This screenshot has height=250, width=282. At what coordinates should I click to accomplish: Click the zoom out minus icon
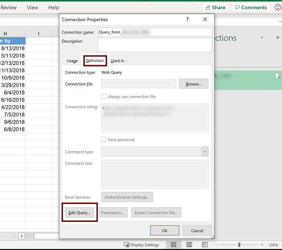[x=217, y=245]
